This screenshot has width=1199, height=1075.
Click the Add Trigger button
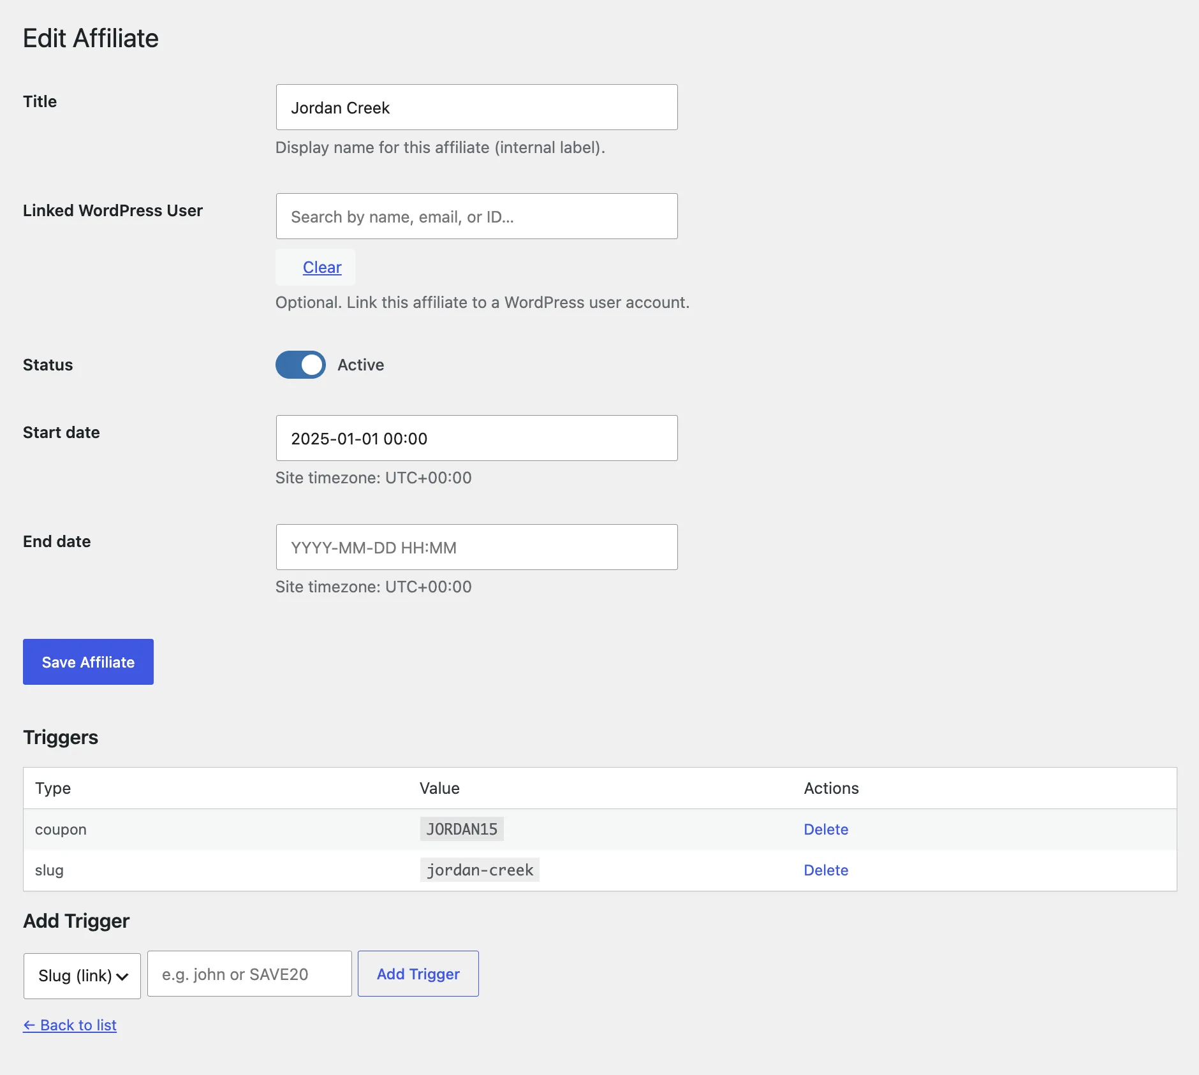(x=418, y=974)
